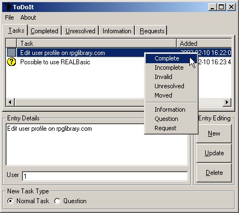239x213 pixels.
Task: Choose Question from the context menu
Action: (x=171, y=119)
